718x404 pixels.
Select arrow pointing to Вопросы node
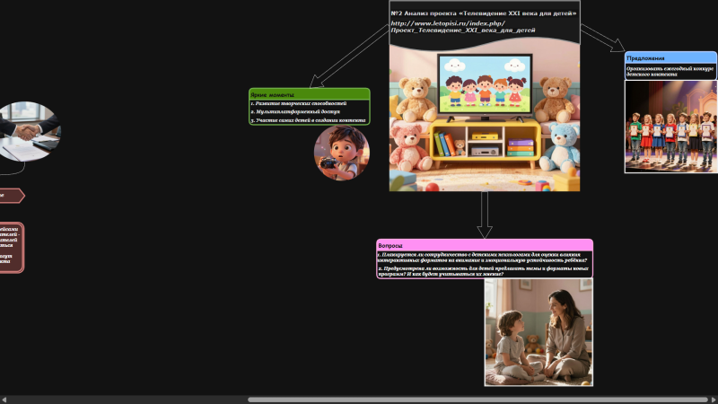point(485,215)
